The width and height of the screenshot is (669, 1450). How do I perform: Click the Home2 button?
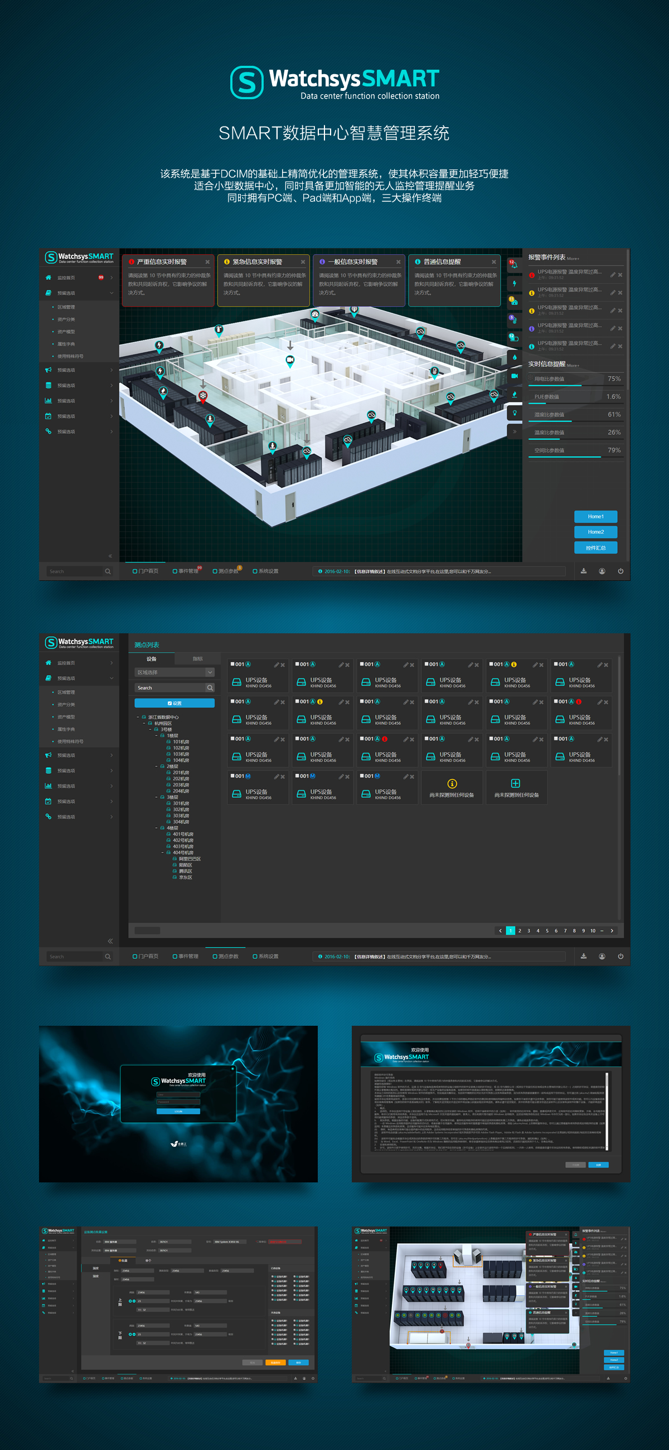point(596,532)
